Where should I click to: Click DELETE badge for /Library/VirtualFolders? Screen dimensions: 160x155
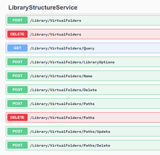click(17, 34)
